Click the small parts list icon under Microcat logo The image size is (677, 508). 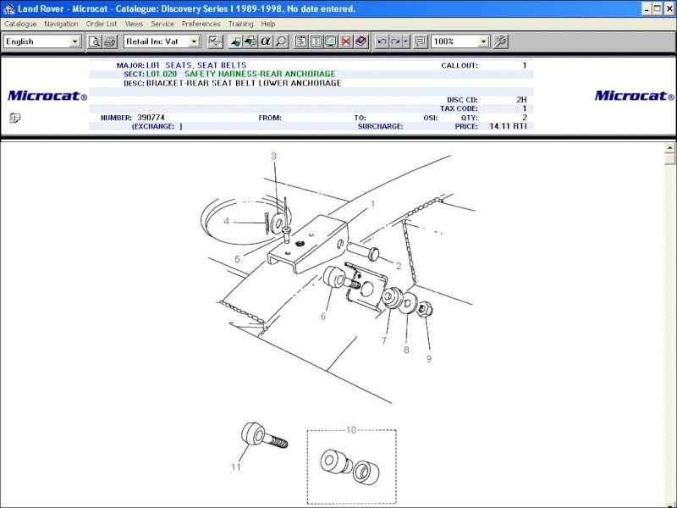click(15, 118)
